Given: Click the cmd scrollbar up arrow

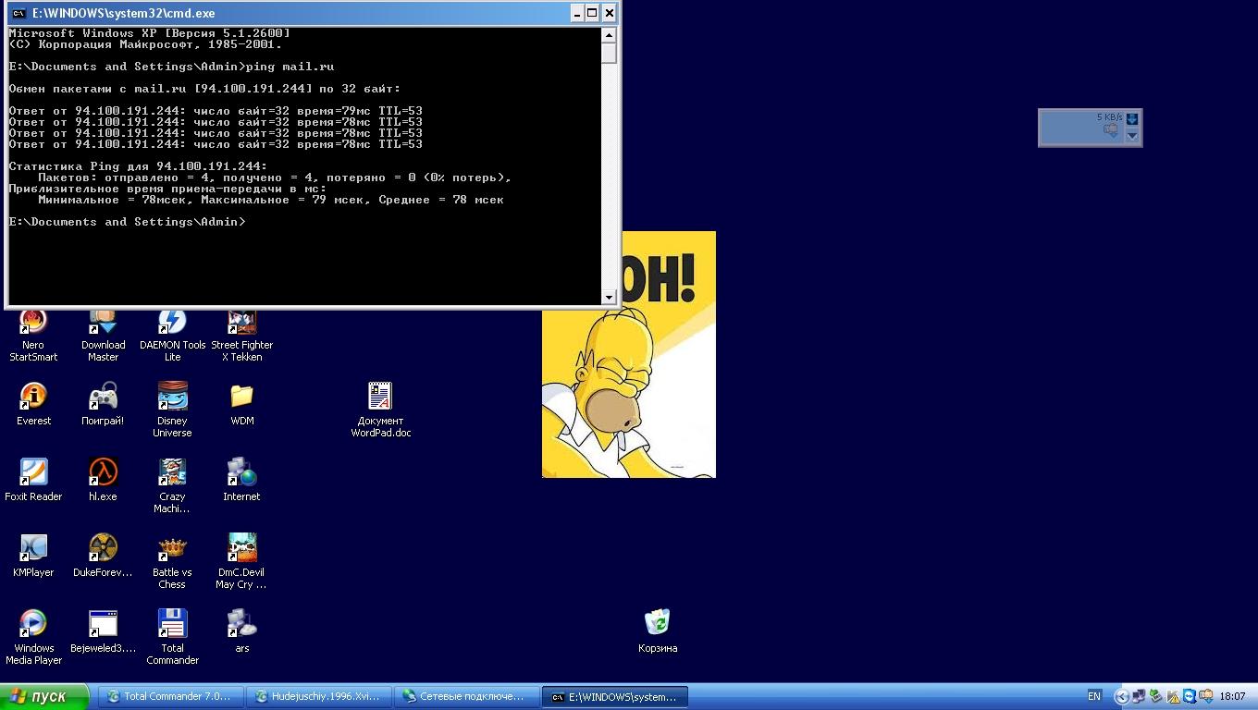Looking at the screenshot, I should point(609,35).
